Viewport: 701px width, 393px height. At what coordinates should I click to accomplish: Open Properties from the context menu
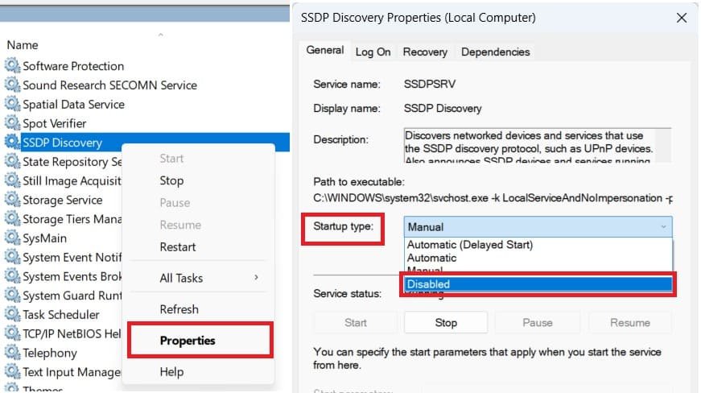click(188, 341)
